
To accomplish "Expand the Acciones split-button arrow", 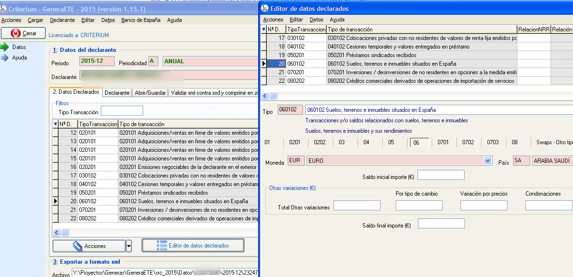I will pyautogui.click(x=129, y=246).
